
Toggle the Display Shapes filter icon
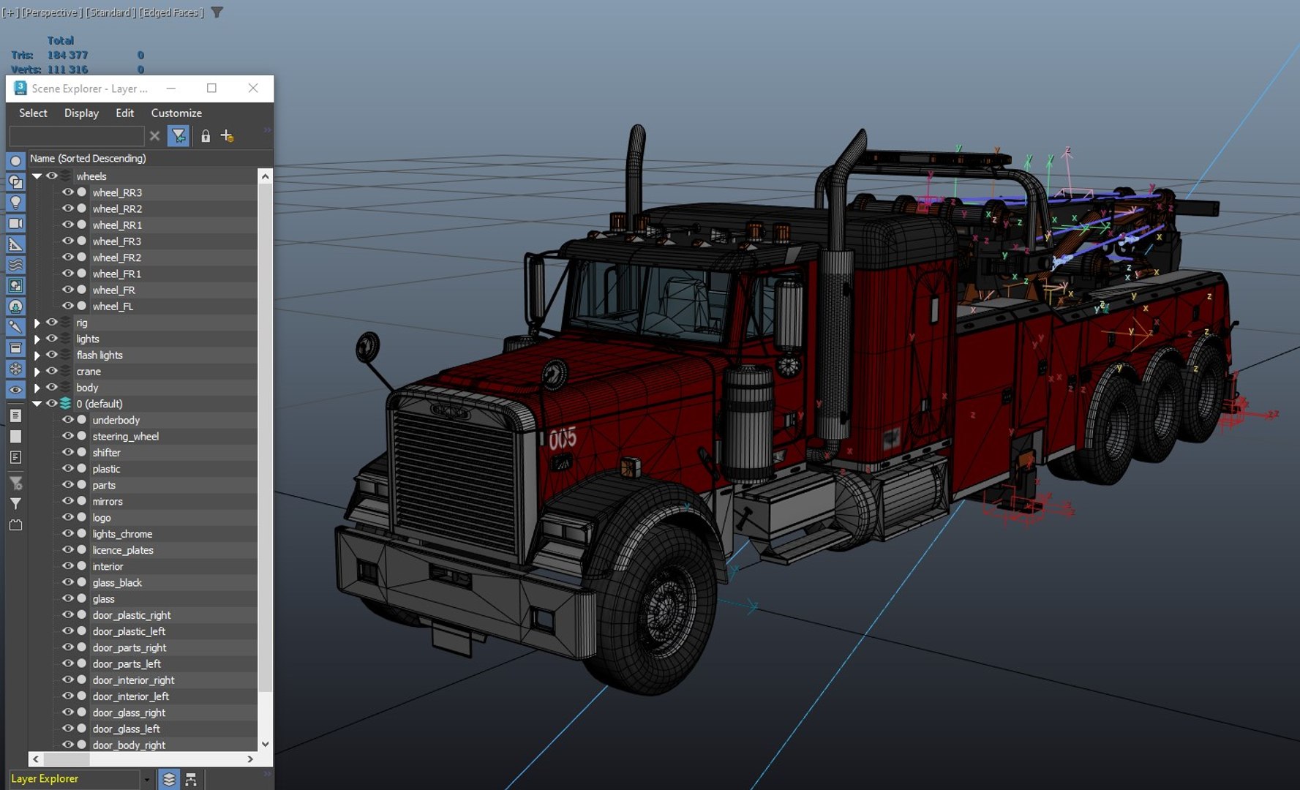(15, 181)
